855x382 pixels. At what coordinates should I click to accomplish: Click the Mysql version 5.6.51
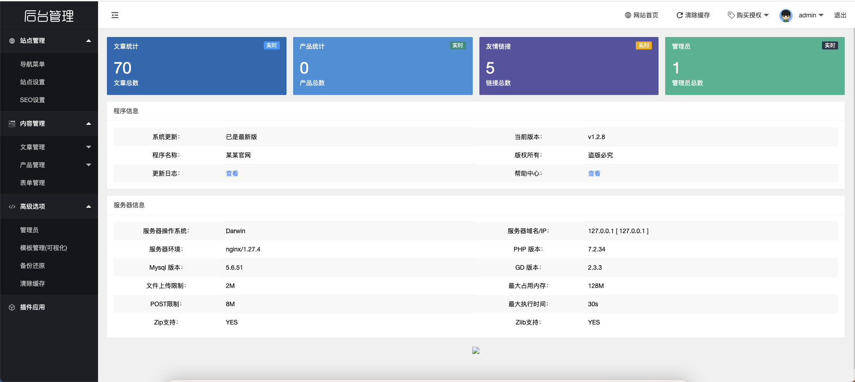pyautogui.click(x=234, y=267)
